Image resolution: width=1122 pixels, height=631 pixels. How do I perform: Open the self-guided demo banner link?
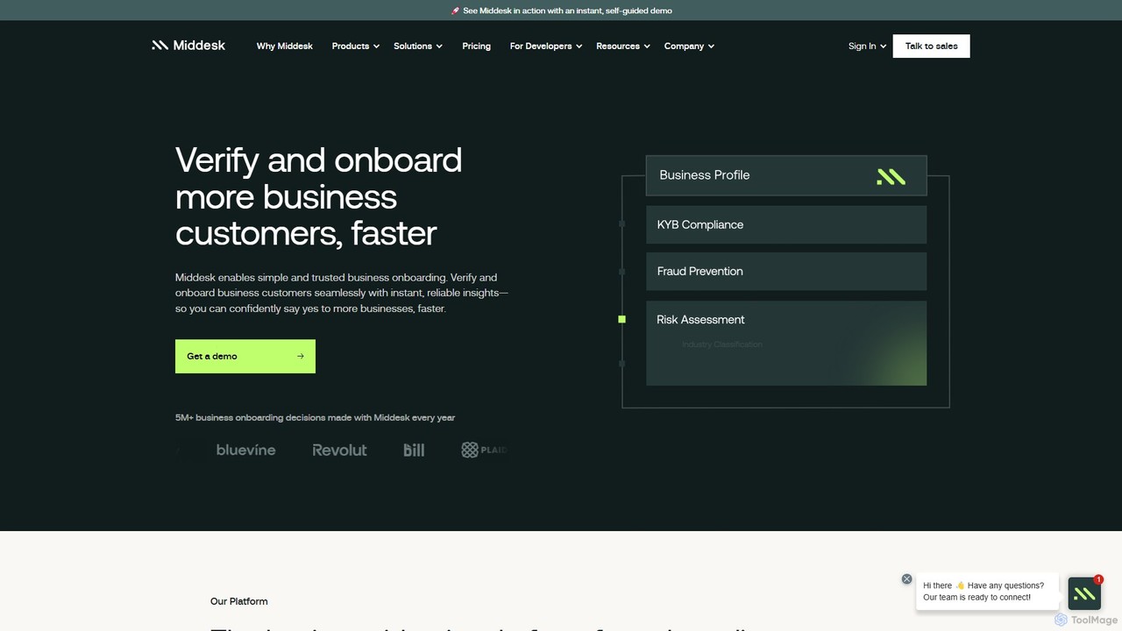(x=561, y=11)
